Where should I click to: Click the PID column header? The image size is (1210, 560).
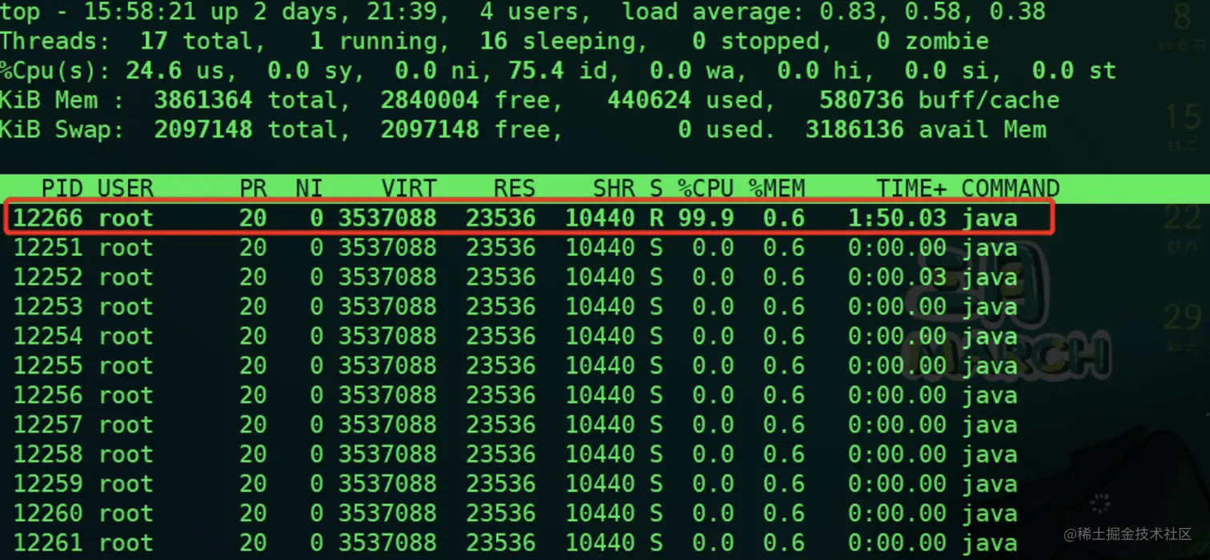[x=62, y=189]
